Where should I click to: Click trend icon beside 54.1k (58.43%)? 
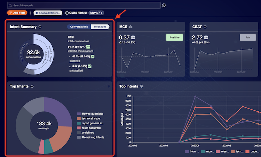88,47
